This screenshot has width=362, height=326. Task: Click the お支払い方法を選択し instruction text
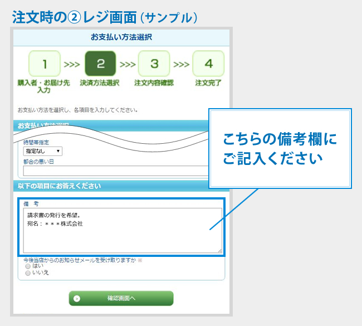pyautogui.click(x=77, y=110)
